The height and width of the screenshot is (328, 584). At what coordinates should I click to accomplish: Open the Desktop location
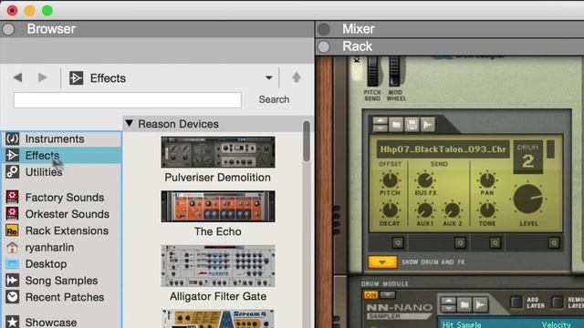pyautogui.click(x=61, y=264)
